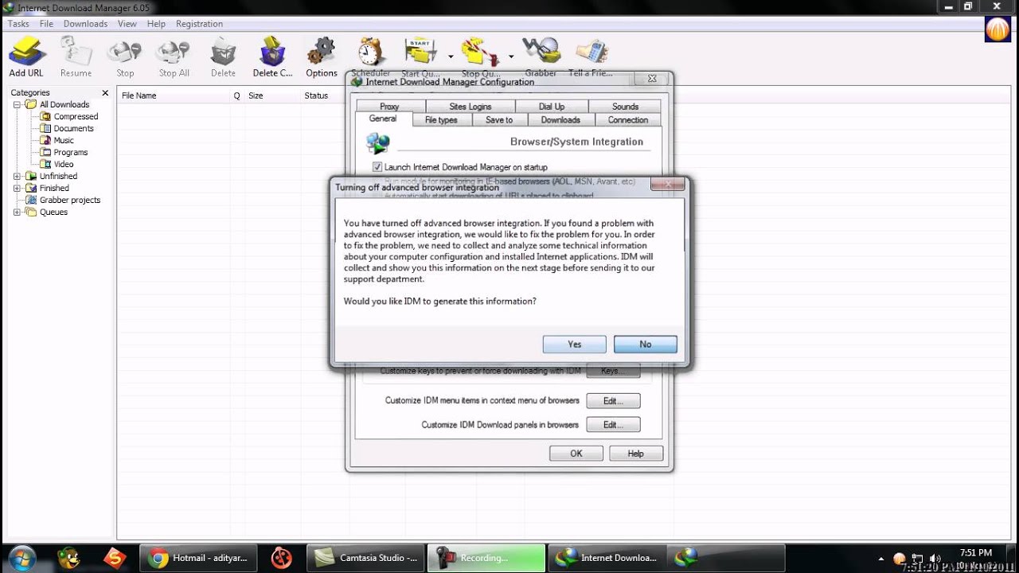Select the Documents category
The image size is (1019, 573).
73,128
